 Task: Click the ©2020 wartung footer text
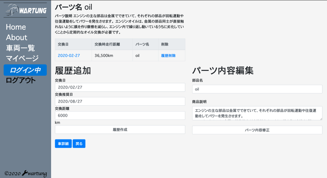click(25, 173)
